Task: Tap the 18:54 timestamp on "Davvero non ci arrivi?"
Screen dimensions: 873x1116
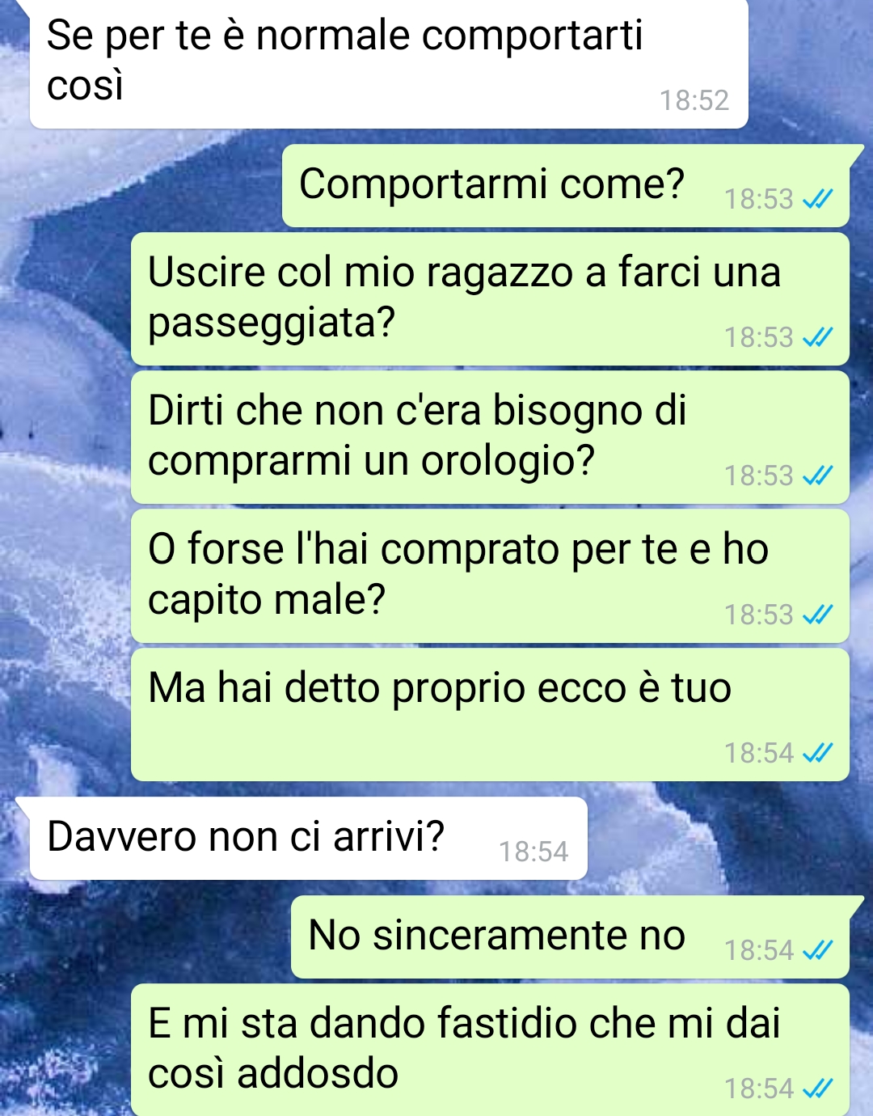Action: point(533,852)
